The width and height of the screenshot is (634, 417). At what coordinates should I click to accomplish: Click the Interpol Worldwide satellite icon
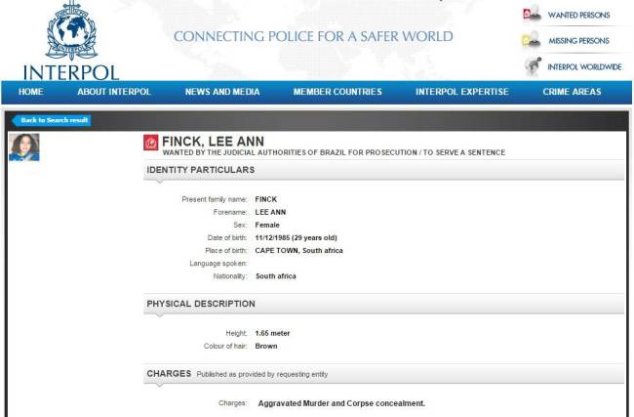[x=533, y=66]
